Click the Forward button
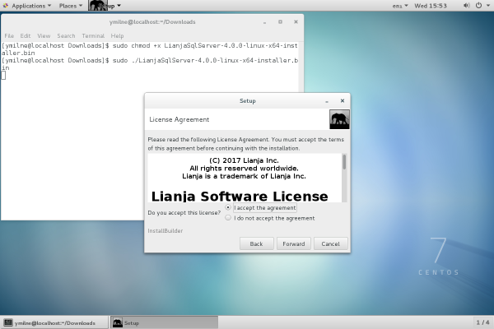 point(294,243)
